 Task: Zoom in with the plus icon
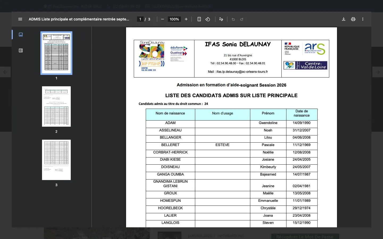coord(186,19)
